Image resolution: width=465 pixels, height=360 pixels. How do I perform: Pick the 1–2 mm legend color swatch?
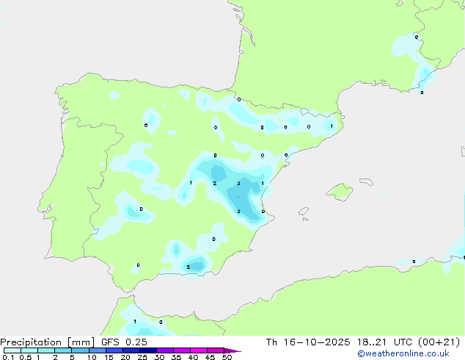46,350
